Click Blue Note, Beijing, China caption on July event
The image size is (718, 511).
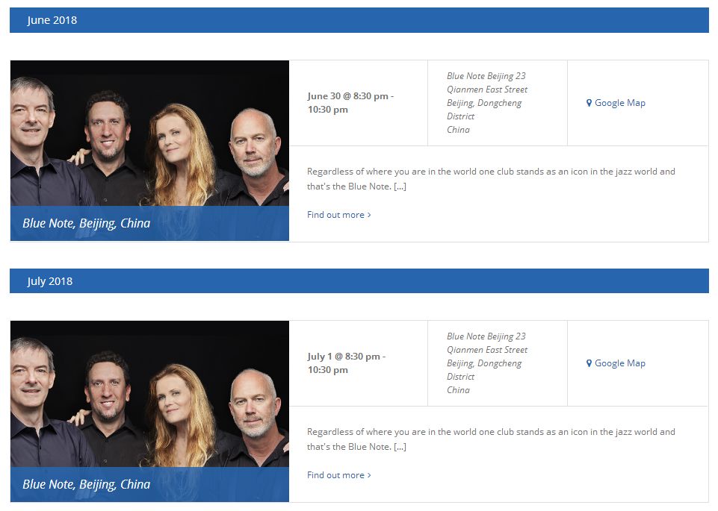(x=87, y=484)
